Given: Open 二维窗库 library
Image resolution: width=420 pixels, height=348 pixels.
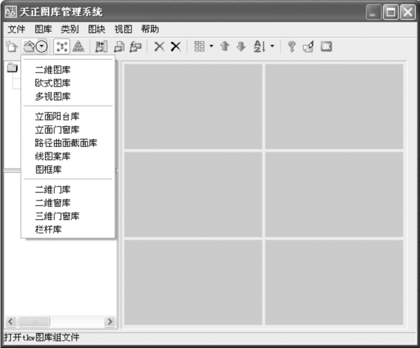Looking at the screenshot, I should [x=68, y=203].
